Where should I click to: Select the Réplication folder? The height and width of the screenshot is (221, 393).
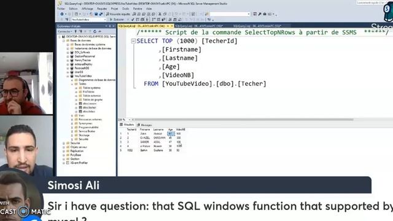77,151
